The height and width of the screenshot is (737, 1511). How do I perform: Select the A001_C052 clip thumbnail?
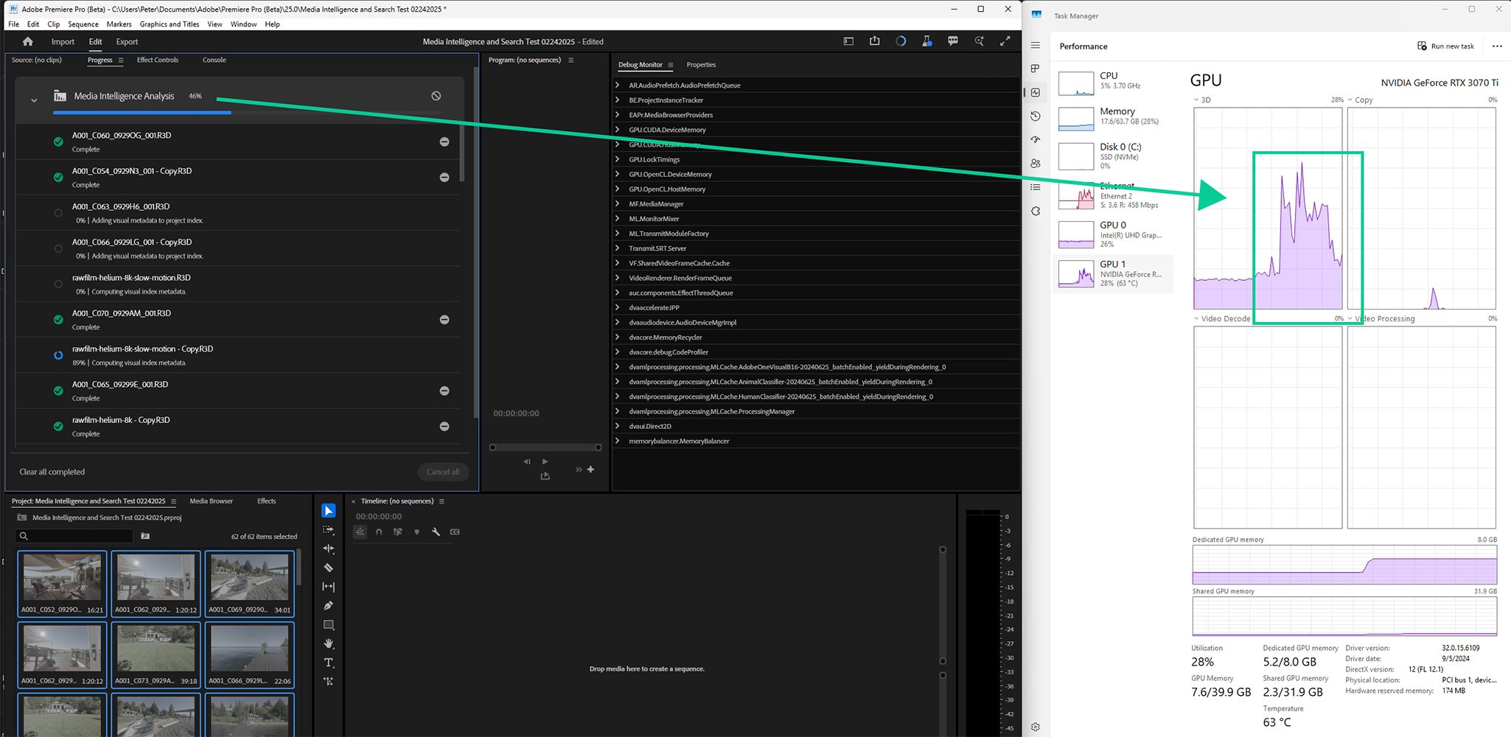point(62,579)
